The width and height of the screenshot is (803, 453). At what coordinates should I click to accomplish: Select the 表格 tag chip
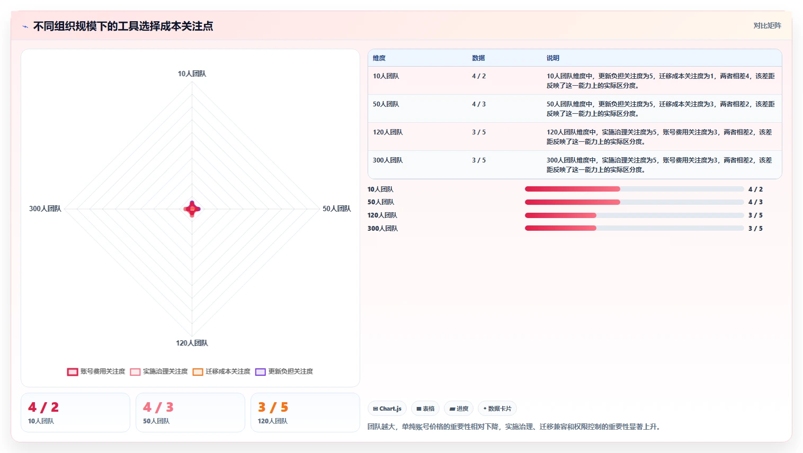pos(425,409)
